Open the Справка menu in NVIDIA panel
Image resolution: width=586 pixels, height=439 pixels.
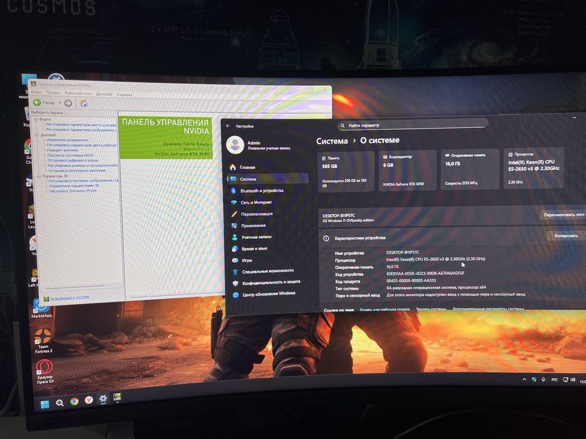(x=124, y=95)
